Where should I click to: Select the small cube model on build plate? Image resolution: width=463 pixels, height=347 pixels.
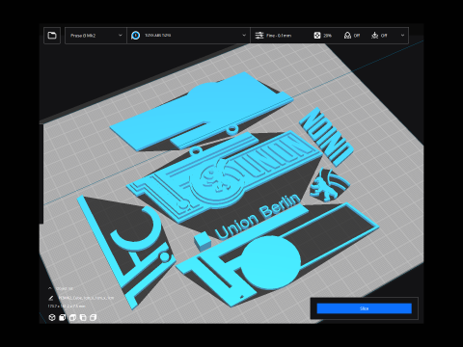[x=203, y=242]
